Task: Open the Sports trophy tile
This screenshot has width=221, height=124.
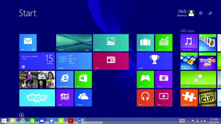Action: 154,61
